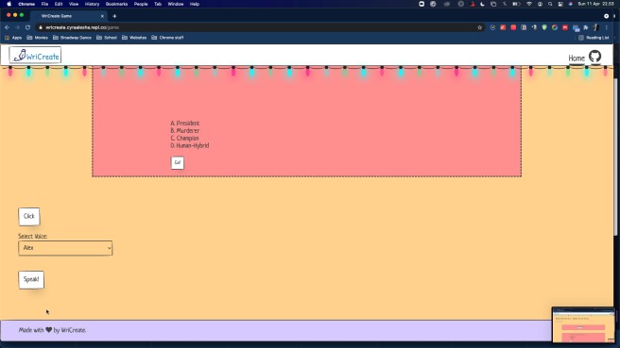The height and width of the screenshot is (348, 620).
Task: Open the macOS Control Center icon
Action: [x=560, y=4]
